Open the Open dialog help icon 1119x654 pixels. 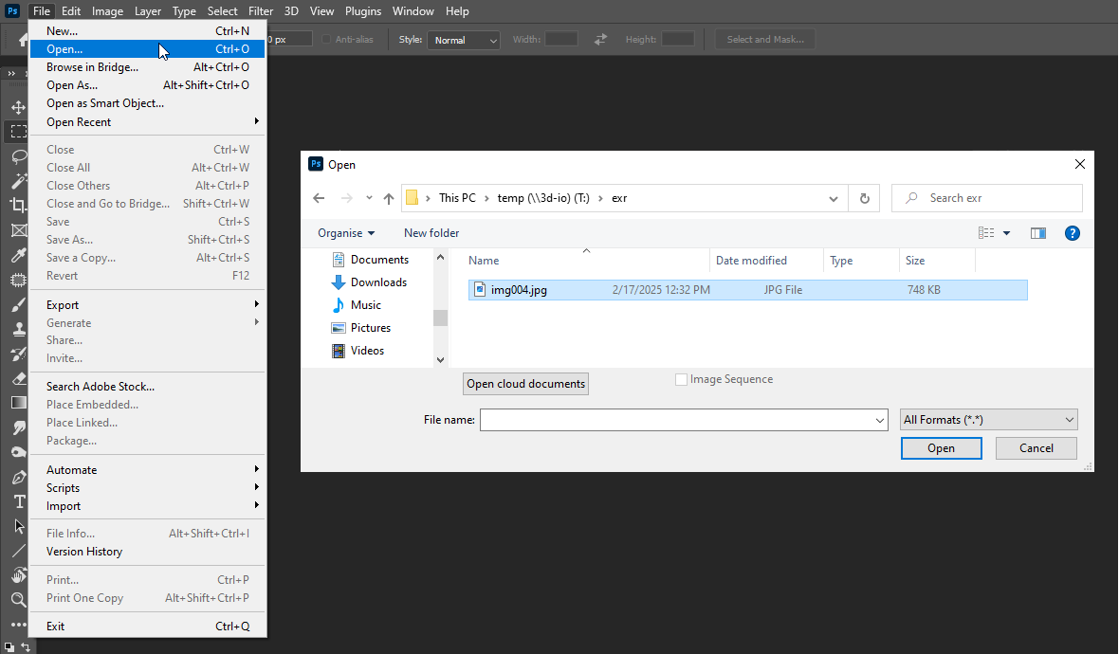coord(1072,233)
